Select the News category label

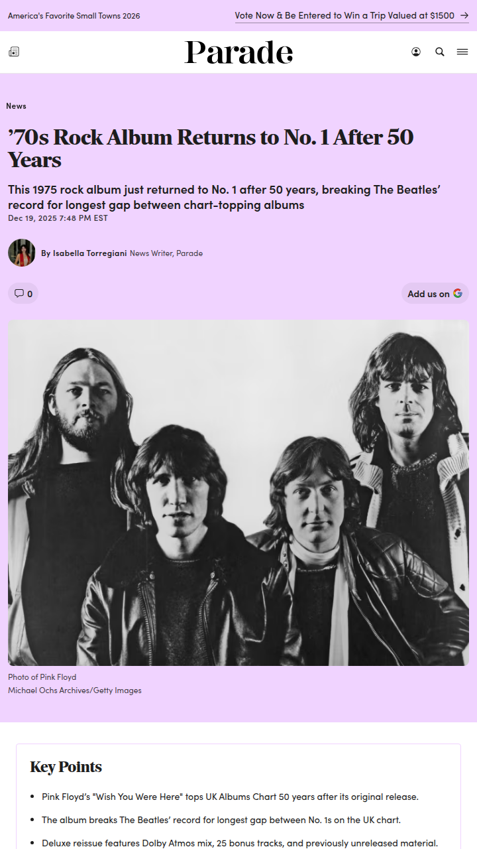[16, 105]
